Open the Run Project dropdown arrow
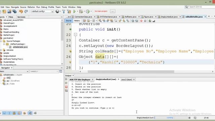Screen dimensions: 215x121 click(77, 11)
